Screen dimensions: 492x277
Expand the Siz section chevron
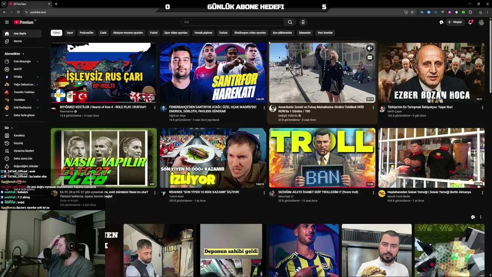tap(12, 128)
